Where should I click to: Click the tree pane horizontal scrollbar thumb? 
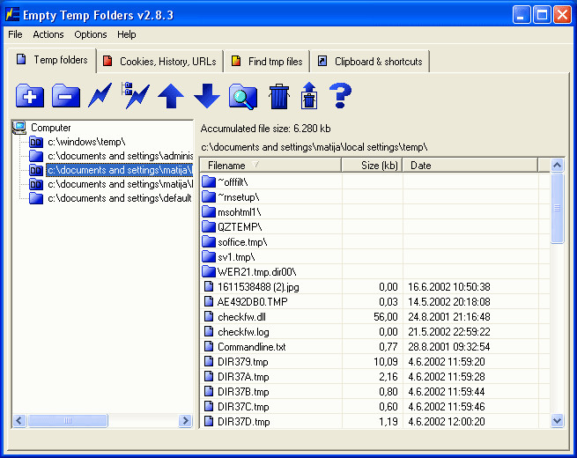pyautogui.click(x=68, y=420)
